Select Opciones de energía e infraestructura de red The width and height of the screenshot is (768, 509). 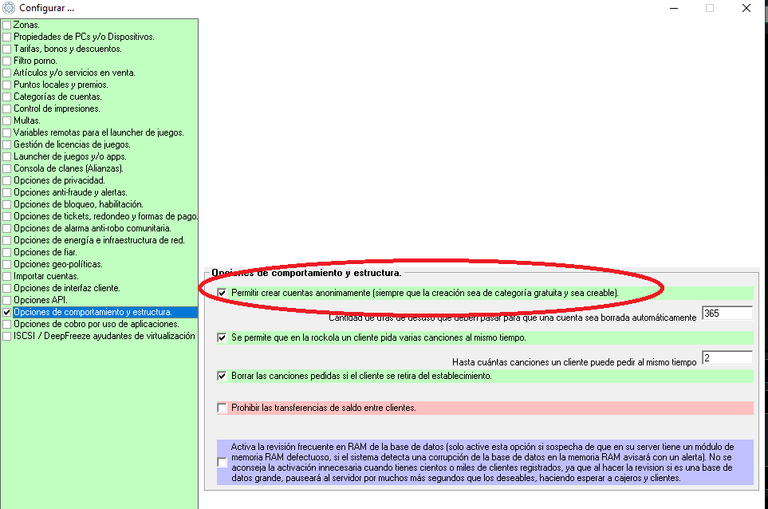pyautogui.click(x=99, y=240)
